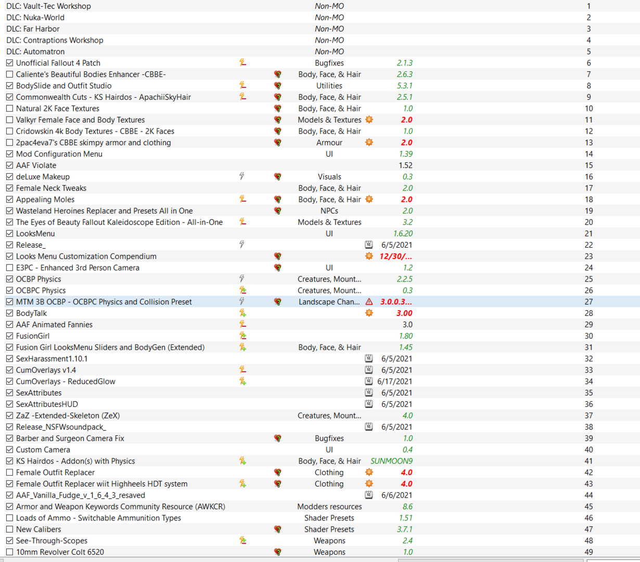Click the heart icon for 10mm Revolver Colt 6520
The height and width of the screenshot is (562, 640).
(x=278, y=552)
